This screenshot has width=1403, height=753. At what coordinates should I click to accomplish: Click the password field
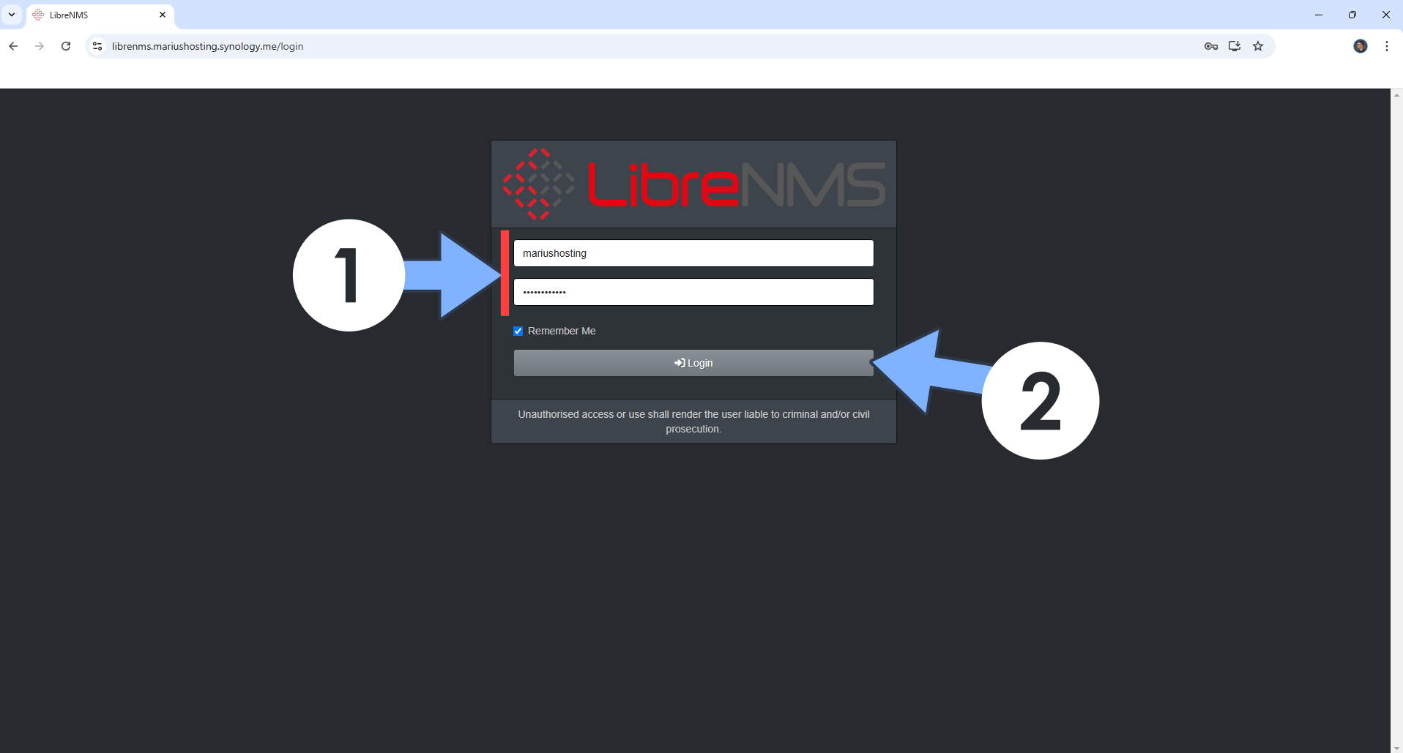pyautogui.click(x=693, y=292)
